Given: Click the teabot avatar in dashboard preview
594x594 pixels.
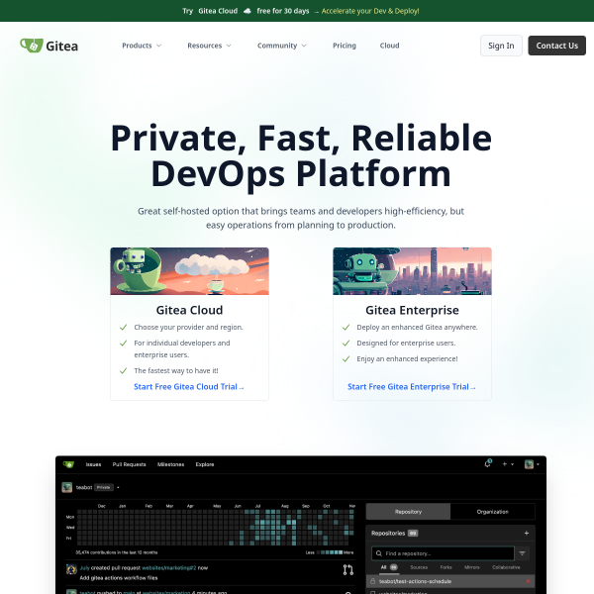Looking at the screenshot, I should [66, 487].
